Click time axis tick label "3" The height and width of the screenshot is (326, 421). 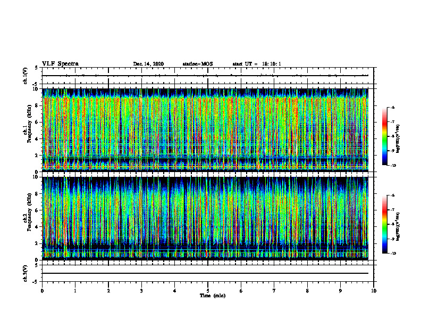click(x=141, y=291)
